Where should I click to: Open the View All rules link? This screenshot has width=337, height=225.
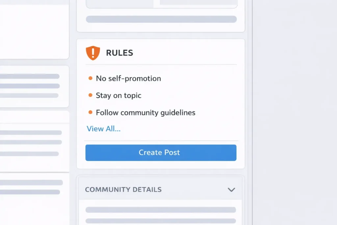point(103,128)
